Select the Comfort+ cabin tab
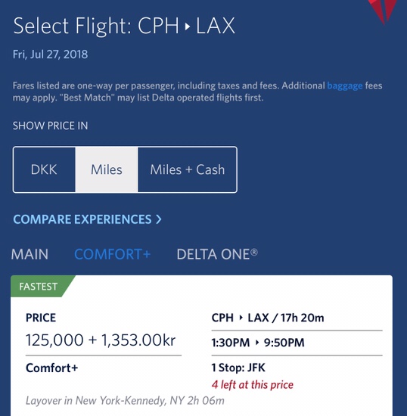 [x=113, y=254]
